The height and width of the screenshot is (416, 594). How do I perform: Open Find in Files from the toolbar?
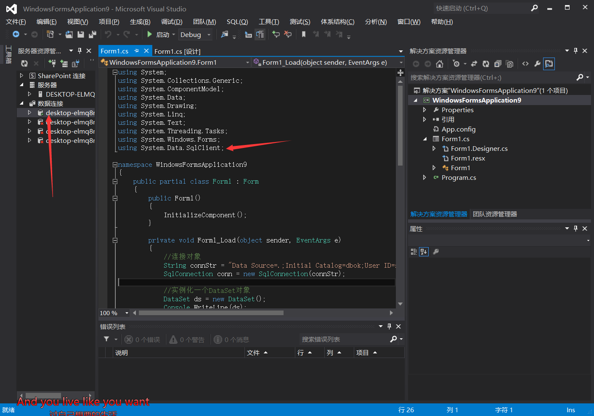click(x=225, y=34)
